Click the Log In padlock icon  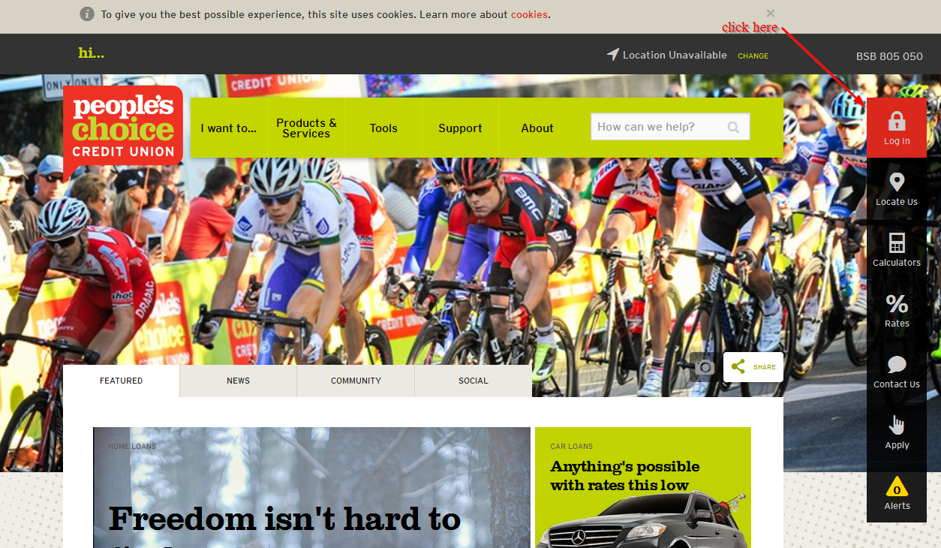[x=897, y=121]
